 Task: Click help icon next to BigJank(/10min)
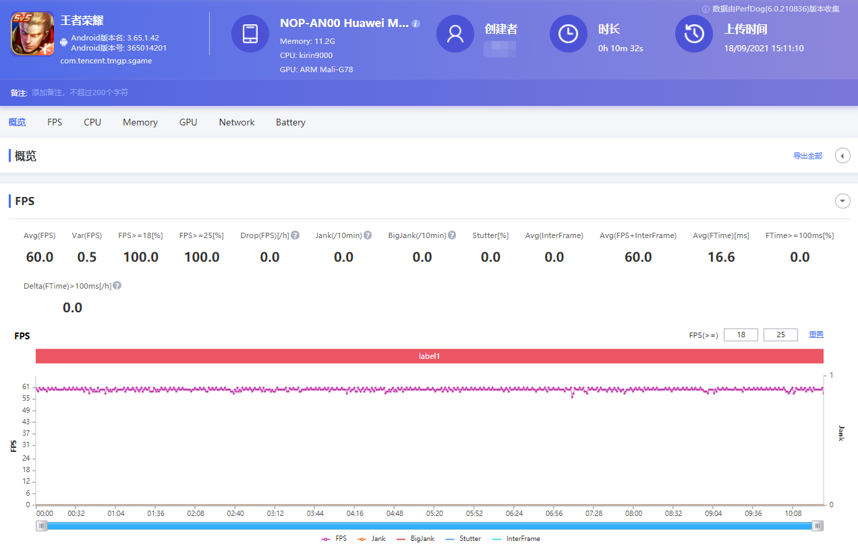[x=452, y=235]
